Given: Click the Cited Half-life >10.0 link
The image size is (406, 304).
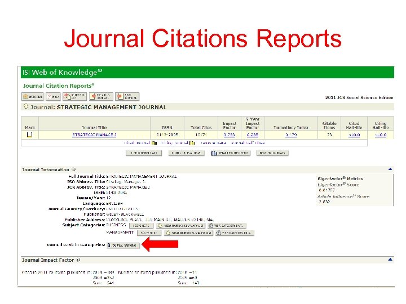Looking at the screenshot, I should click(x=354, y=135).
